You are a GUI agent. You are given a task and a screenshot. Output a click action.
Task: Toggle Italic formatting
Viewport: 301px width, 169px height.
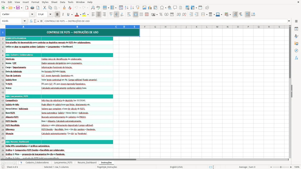pos(63,15)
